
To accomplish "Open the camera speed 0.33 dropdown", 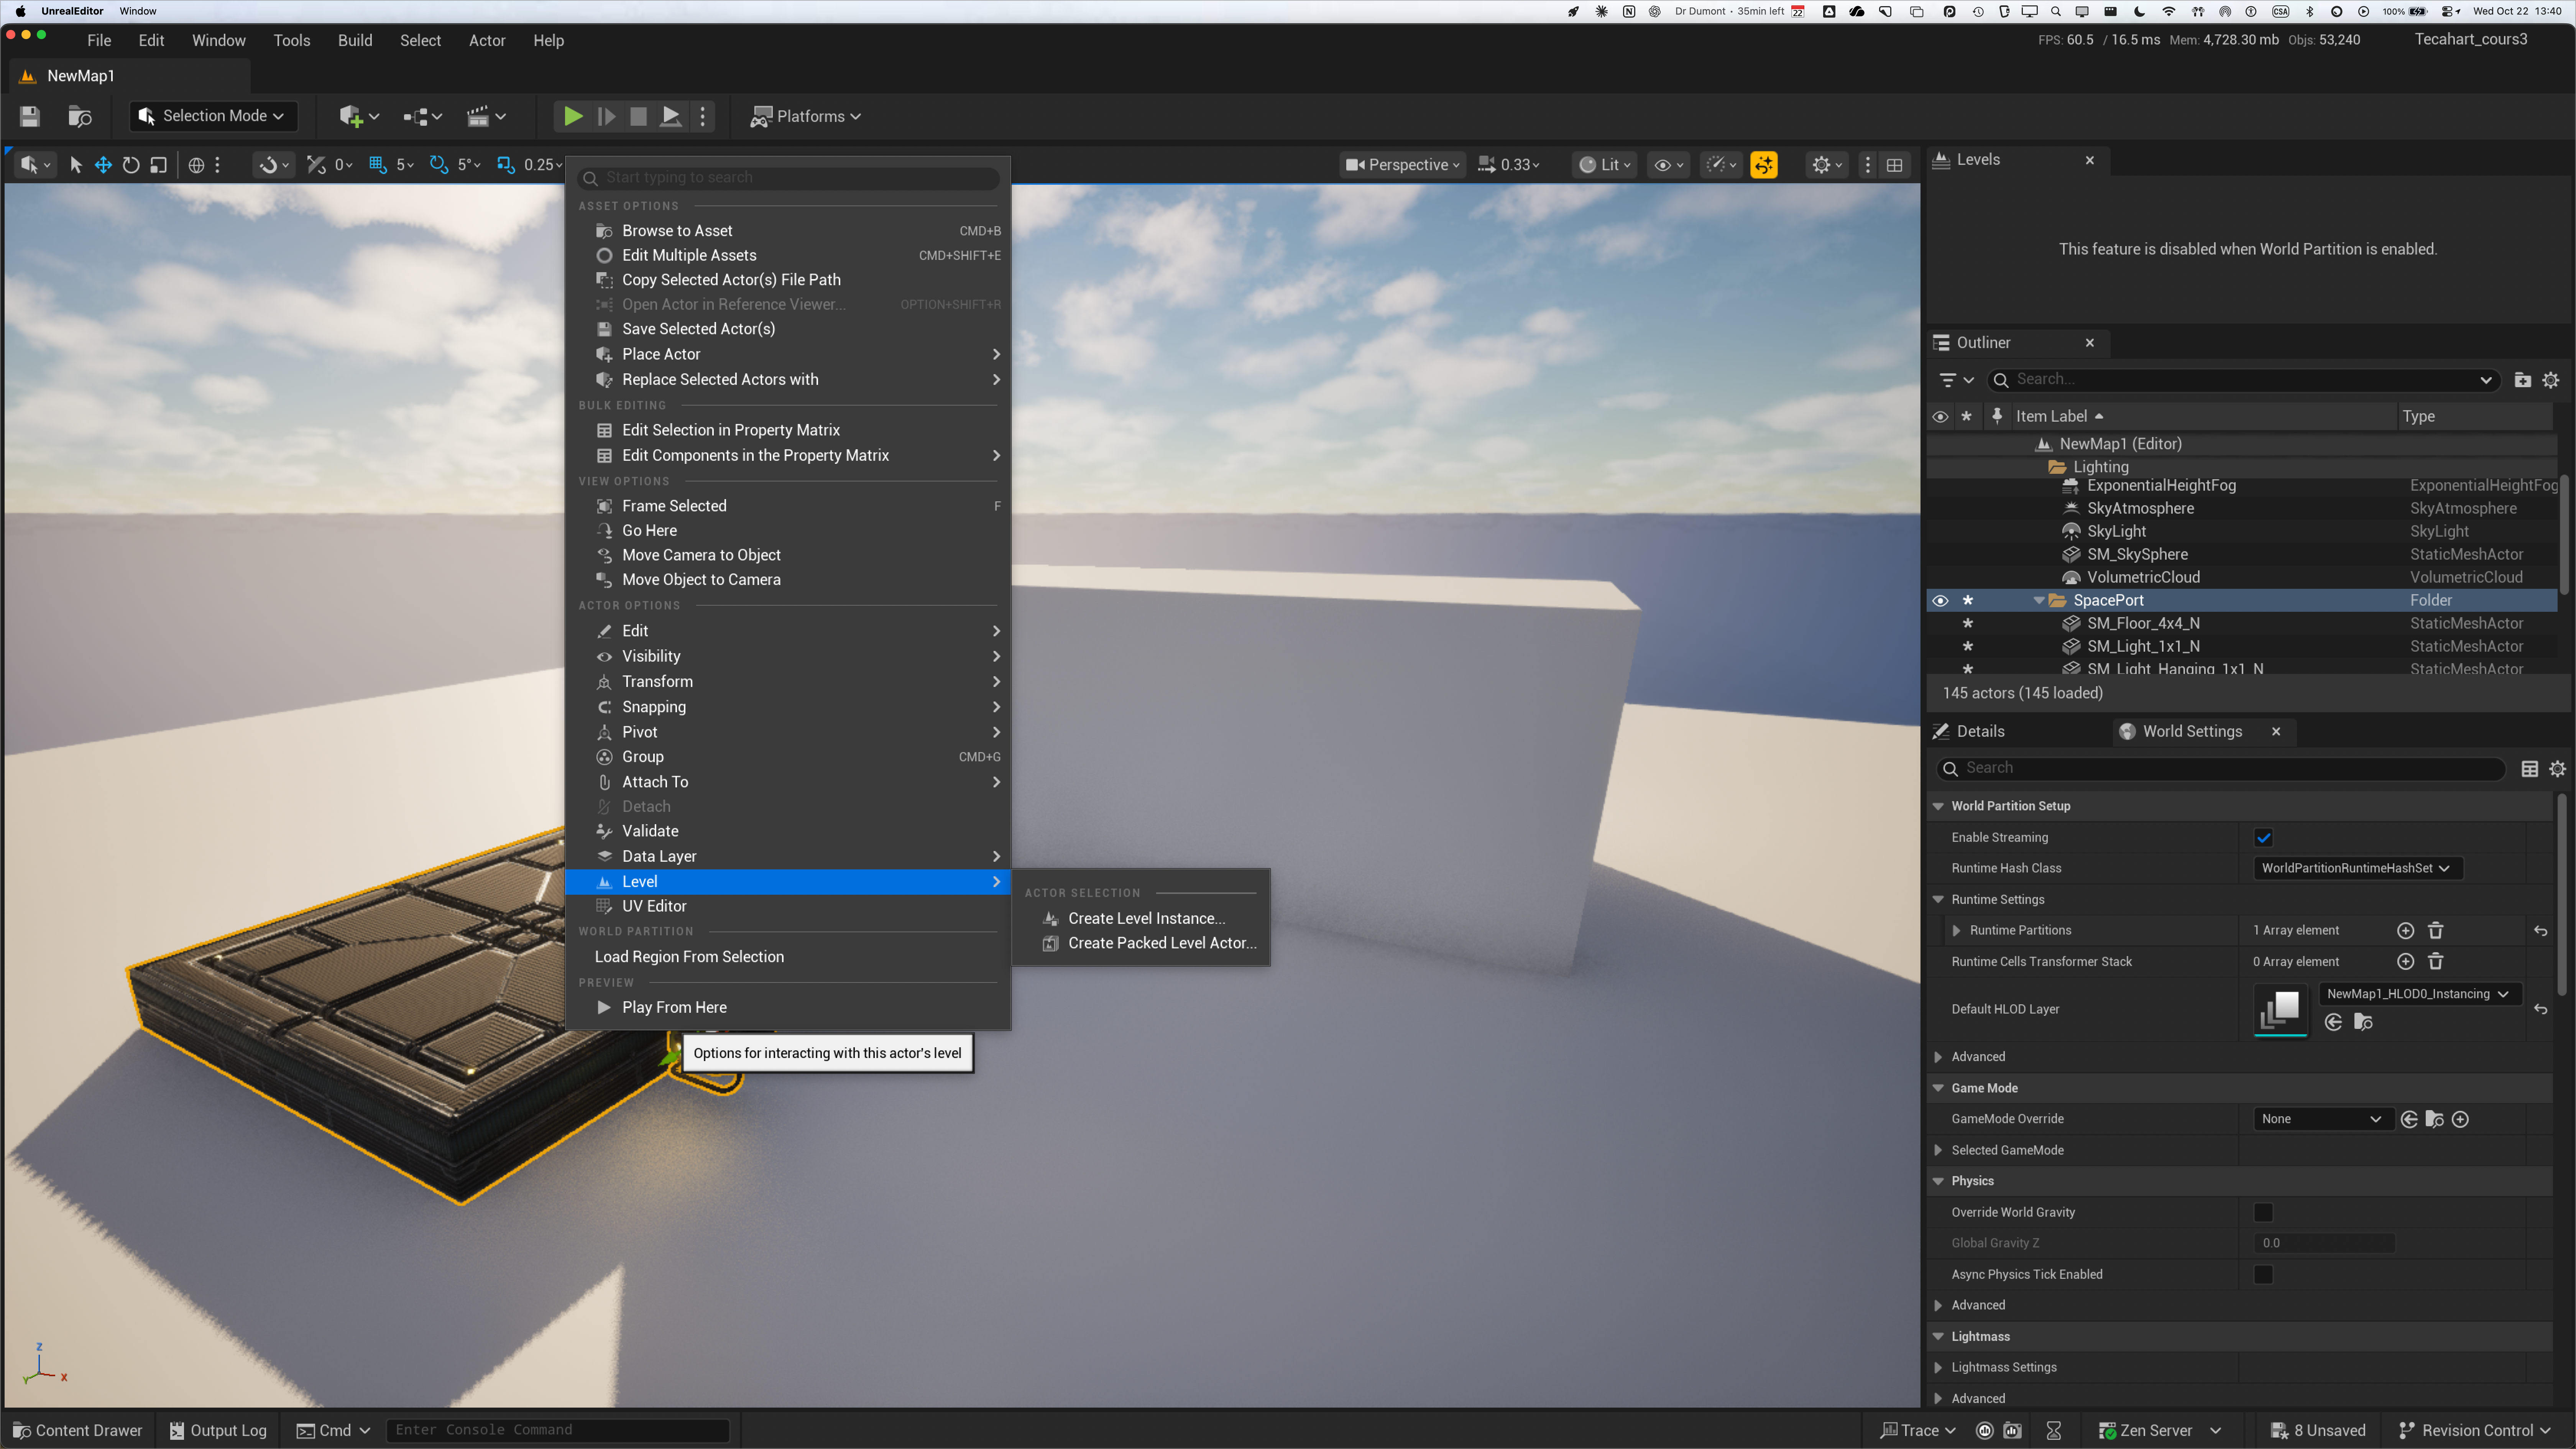I will [1509, 165].
